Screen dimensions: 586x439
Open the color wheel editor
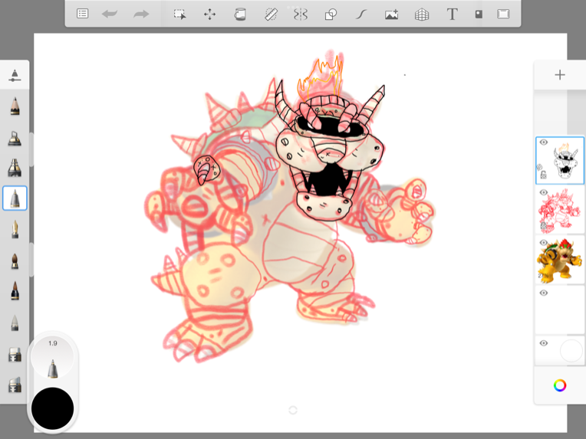point(559,385)
